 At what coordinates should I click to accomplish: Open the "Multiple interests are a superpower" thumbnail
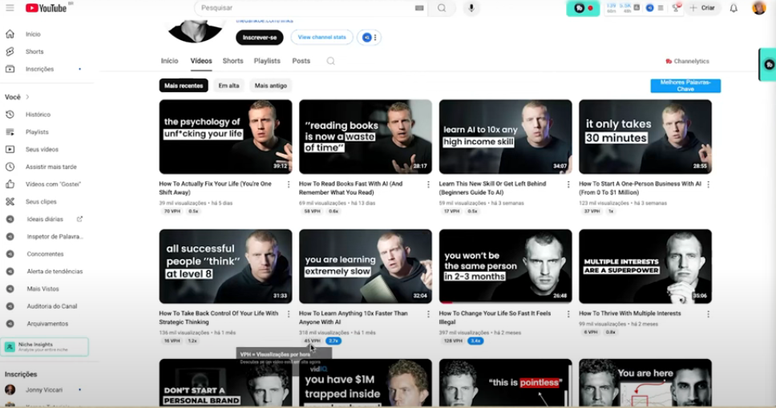[x=645, y=266]
